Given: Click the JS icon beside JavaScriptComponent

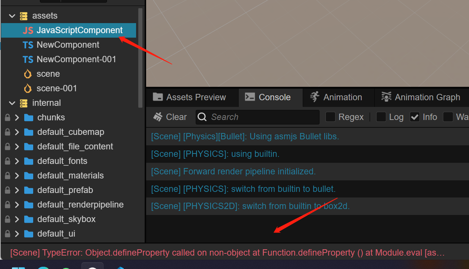Looking at the screenshot, I should point(28,31).
